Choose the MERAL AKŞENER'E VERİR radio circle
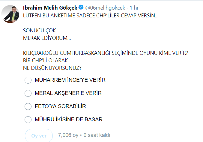This screenshot has width=203, height=142. [28, 93]
